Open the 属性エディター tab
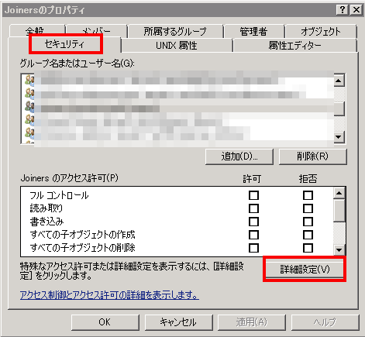The image size is (365, 337). point(294,46)
